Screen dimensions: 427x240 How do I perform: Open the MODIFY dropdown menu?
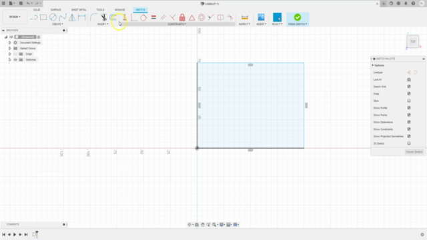pos(103,24)
